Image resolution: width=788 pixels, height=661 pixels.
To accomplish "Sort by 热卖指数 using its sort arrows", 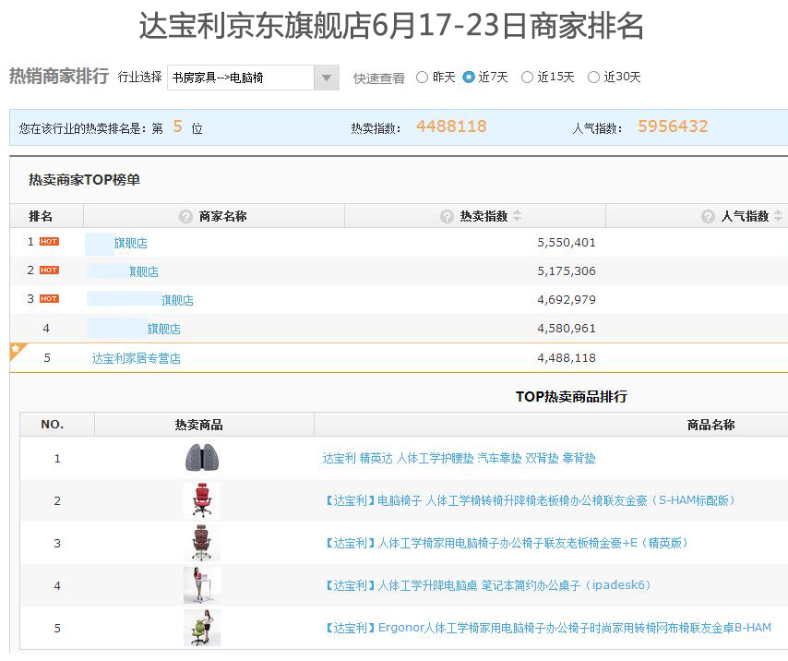I will (x=516, y=215).
